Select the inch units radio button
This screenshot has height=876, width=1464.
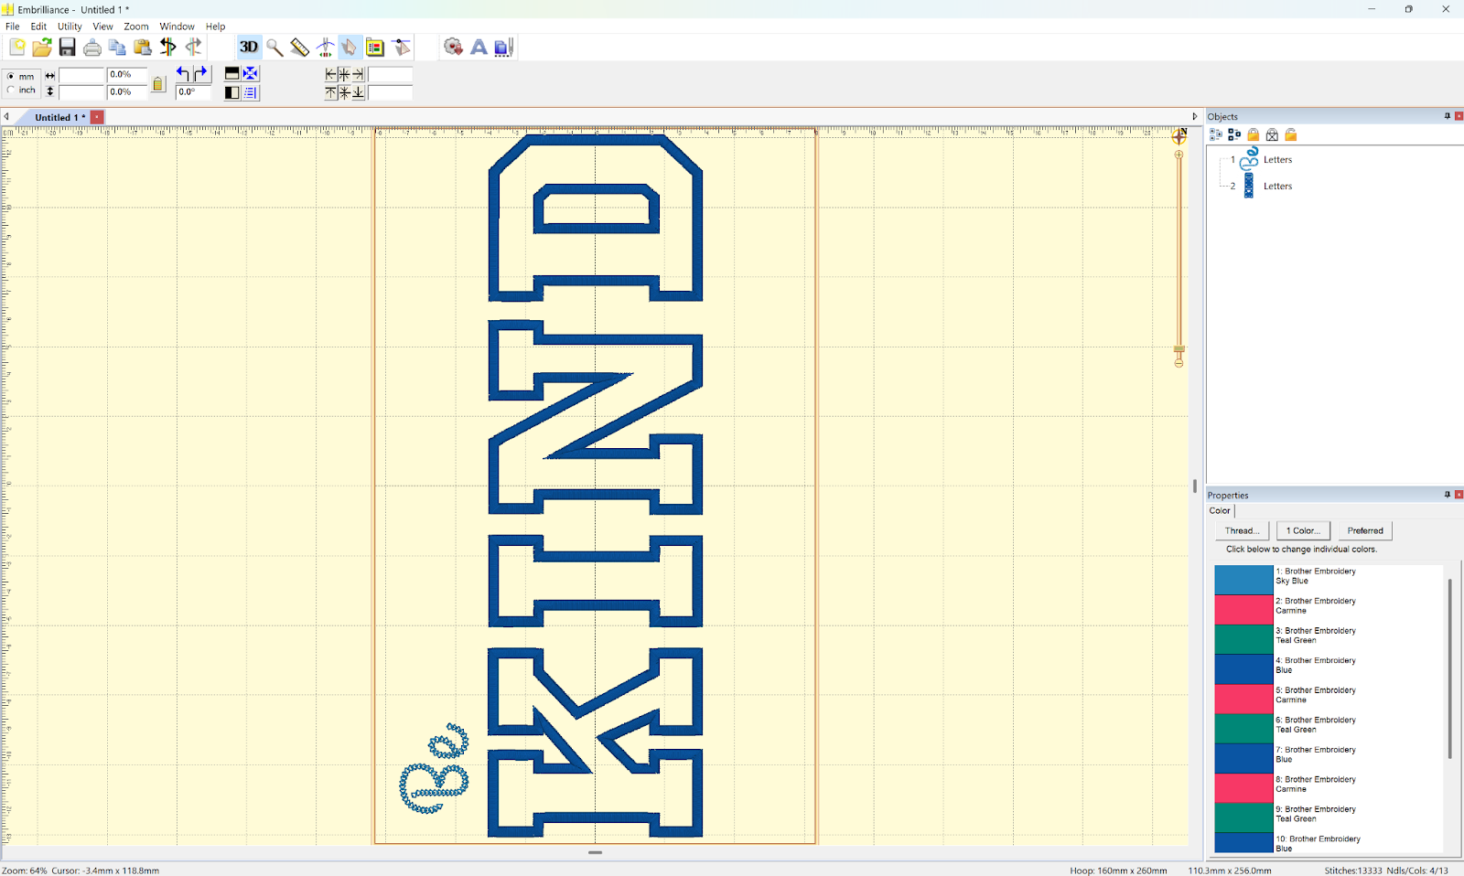click(x=11, y=91)
